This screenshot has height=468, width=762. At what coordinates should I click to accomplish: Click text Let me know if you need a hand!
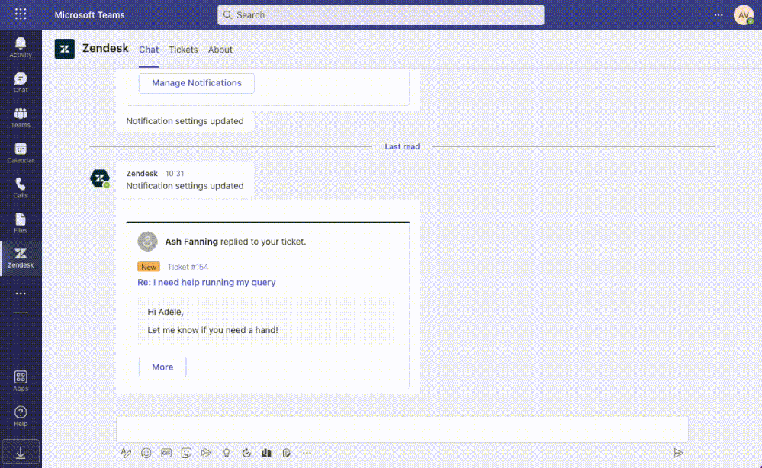tap(213, 330)
